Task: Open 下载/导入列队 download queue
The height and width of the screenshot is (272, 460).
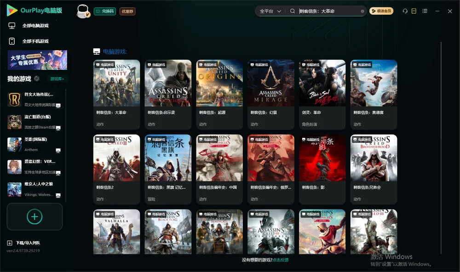Action: coord(23,243)
